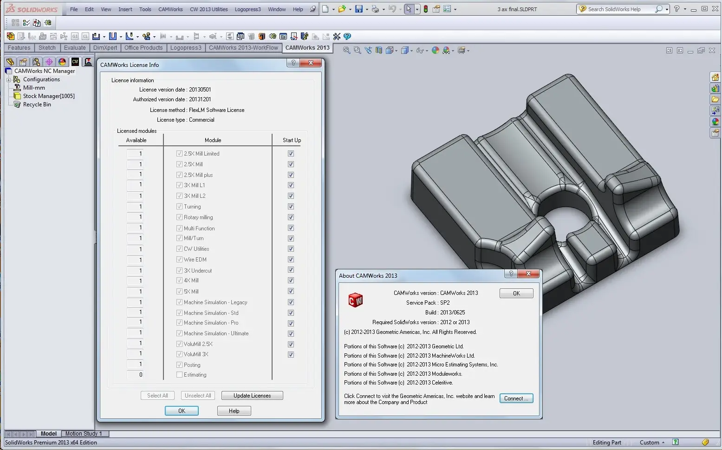
Task: Toggle Start Up checkbox for VoluMill 3X
Action: tap(291, 354)
